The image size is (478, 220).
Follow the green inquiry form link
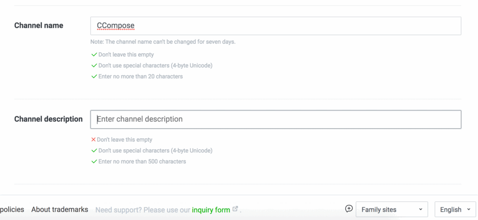pos(211,210)
